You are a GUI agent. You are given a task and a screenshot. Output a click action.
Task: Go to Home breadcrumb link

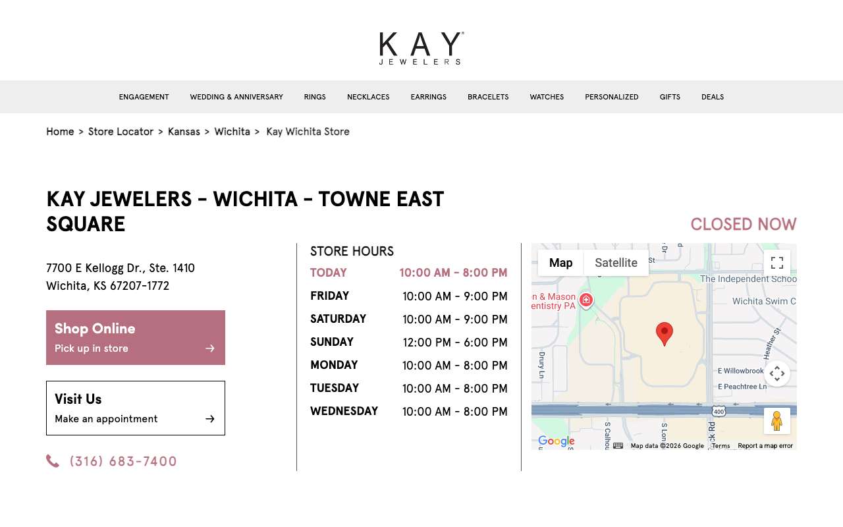click(x=60, y=132)
